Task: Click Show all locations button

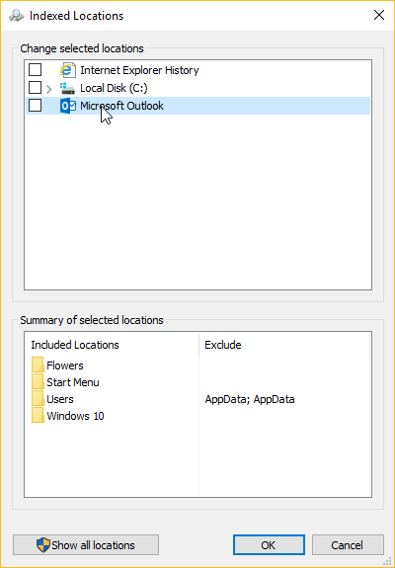Action: [86, 545]
